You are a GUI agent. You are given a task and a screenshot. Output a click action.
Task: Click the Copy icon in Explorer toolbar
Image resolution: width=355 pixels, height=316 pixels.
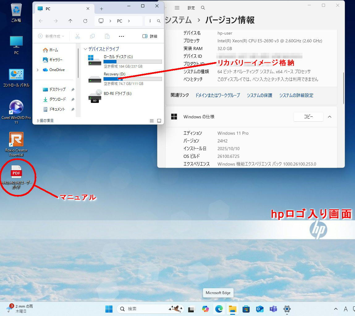(x=92, y=36)
